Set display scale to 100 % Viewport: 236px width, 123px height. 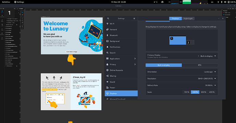pyautogui.click(x=187, y=92)
